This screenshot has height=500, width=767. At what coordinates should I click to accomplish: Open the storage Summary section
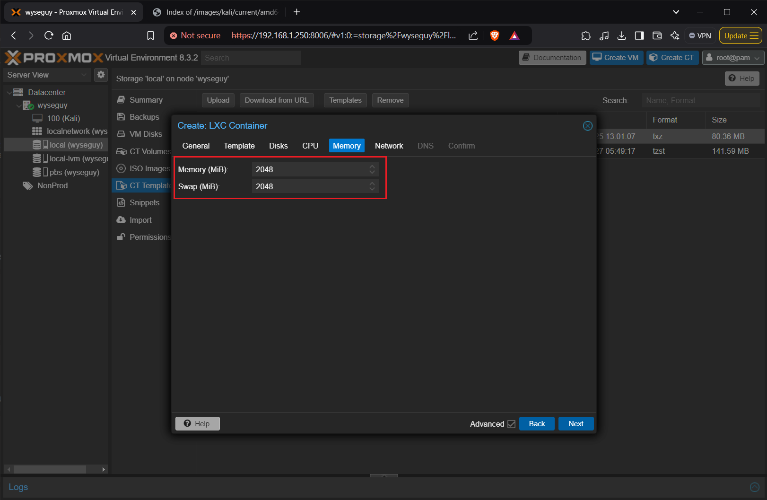click(x=146, y=100)
